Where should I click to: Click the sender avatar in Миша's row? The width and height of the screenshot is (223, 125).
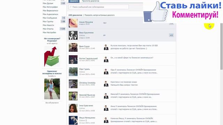coord(106,120)
